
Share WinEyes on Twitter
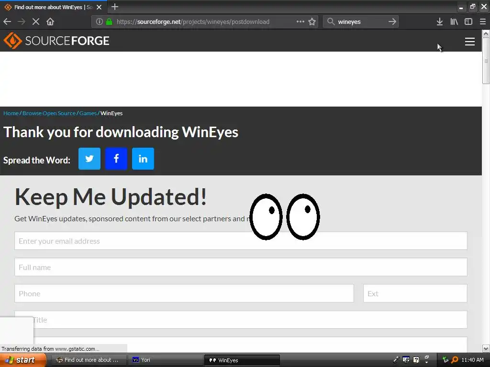(x=89, y=159)
